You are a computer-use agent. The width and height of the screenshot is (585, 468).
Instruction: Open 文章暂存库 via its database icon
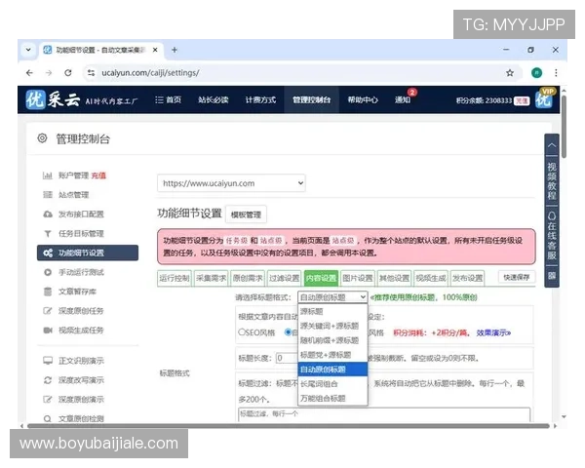48,292
